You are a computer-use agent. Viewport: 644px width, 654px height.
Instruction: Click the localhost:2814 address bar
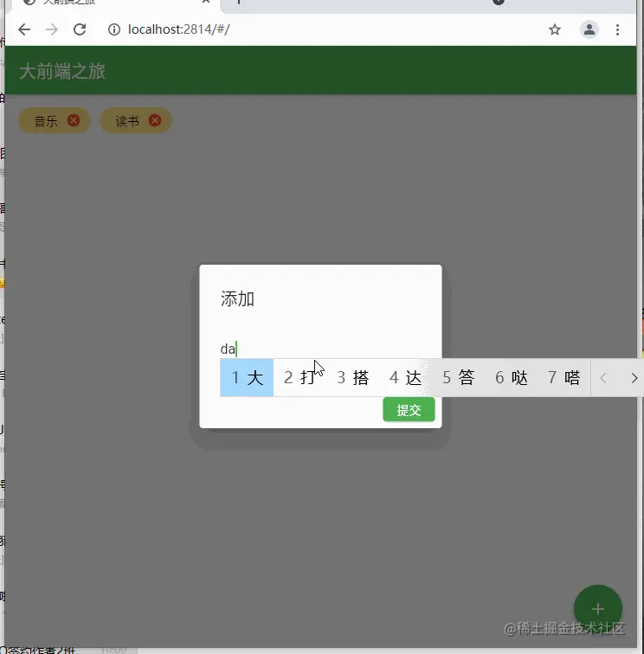coord(178,29)
